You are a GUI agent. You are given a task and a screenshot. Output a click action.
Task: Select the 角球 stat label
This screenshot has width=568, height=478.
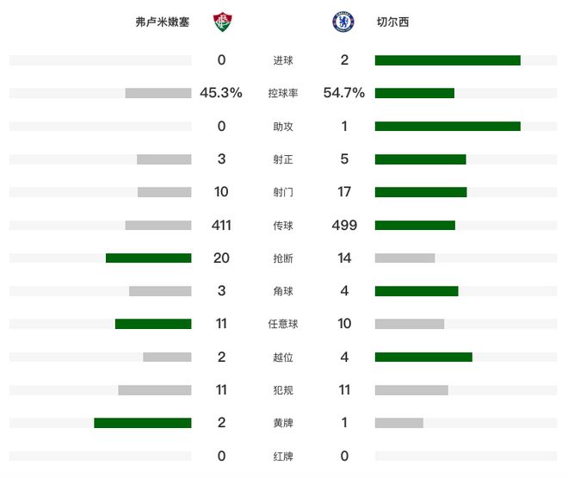283,291
